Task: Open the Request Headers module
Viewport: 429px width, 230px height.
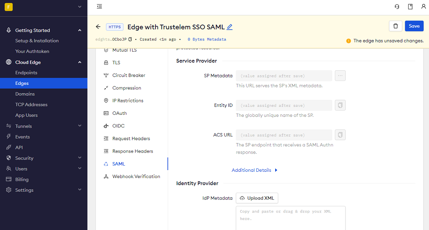Action: (x=132, y=138)
